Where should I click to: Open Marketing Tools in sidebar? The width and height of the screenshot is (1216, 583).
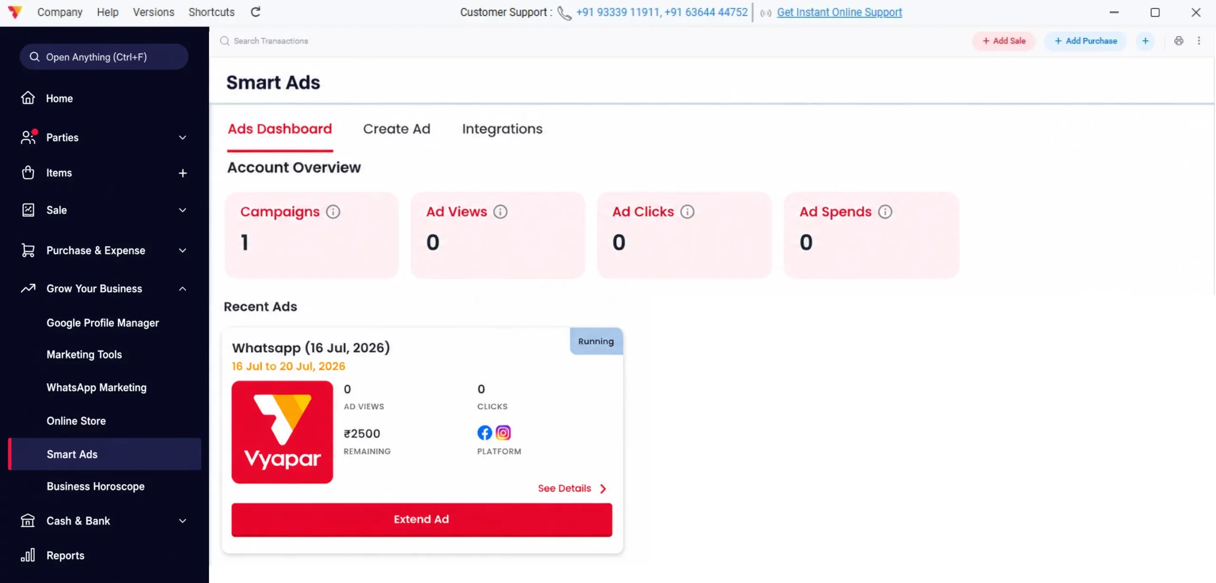[84, 354]
